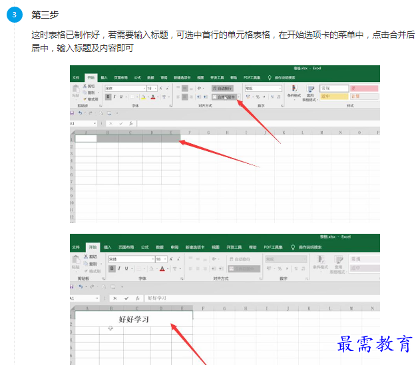Click fx insert function in blank-table Excel screenshot

point(131,123)
